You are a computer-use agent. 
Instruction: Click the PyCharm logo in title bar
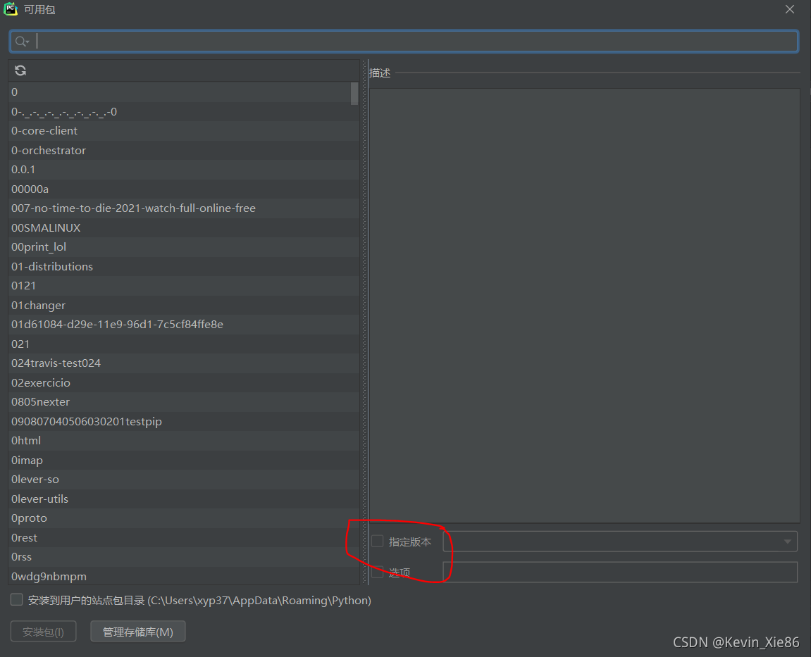(10, 9)
